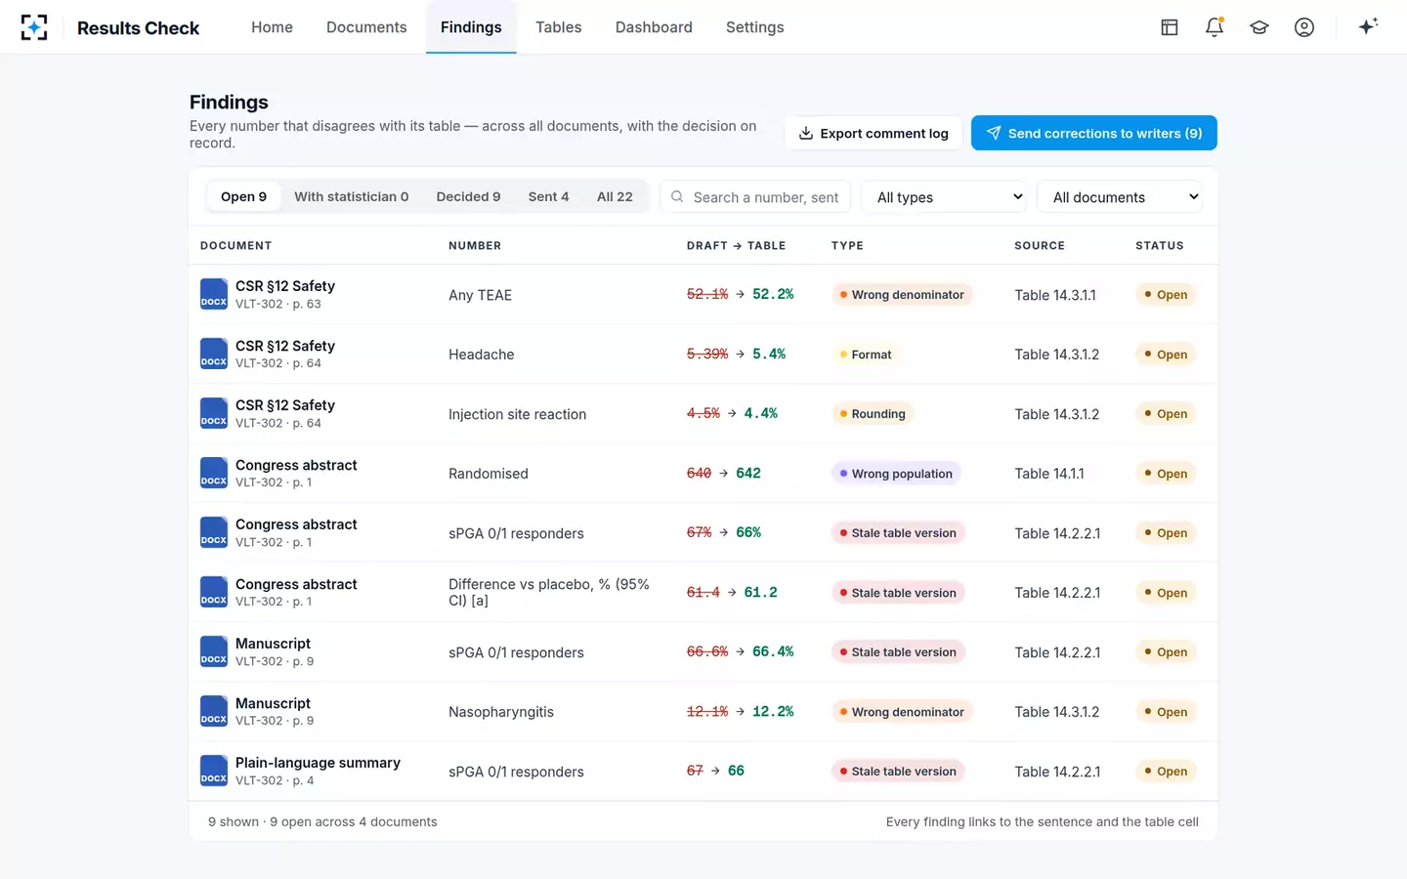The image size is (1407, 879).
Task: Click Open status in Headache row
Action: [x=1166, y=355]
